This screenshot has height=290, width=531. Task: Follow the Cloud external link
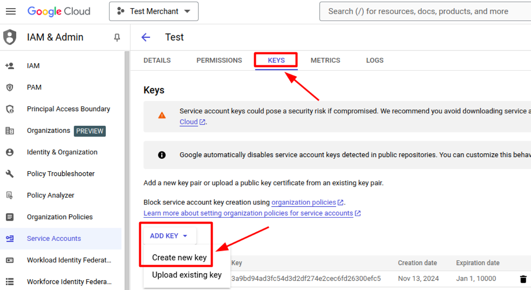[x=192, y=122]
